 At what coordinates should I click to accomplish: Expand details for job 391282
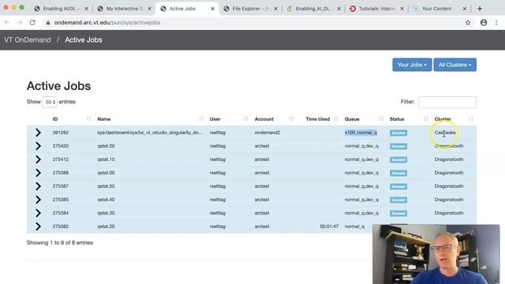point(38,133)
